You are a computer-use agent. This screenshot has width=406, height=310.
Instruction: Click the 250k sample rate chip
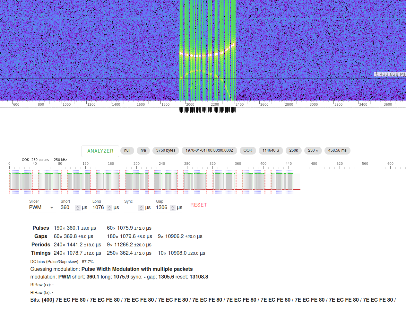tap(293, 150)
